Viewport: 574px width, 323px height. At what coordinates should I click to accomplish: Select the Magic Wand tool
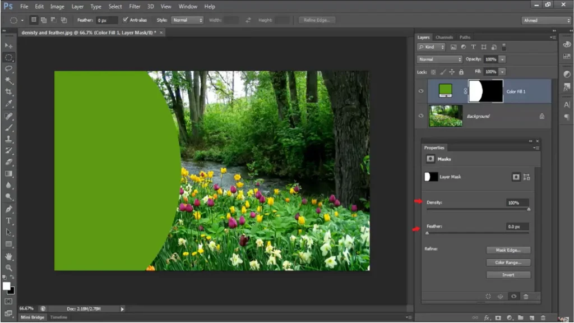click(x=9, y=80)
